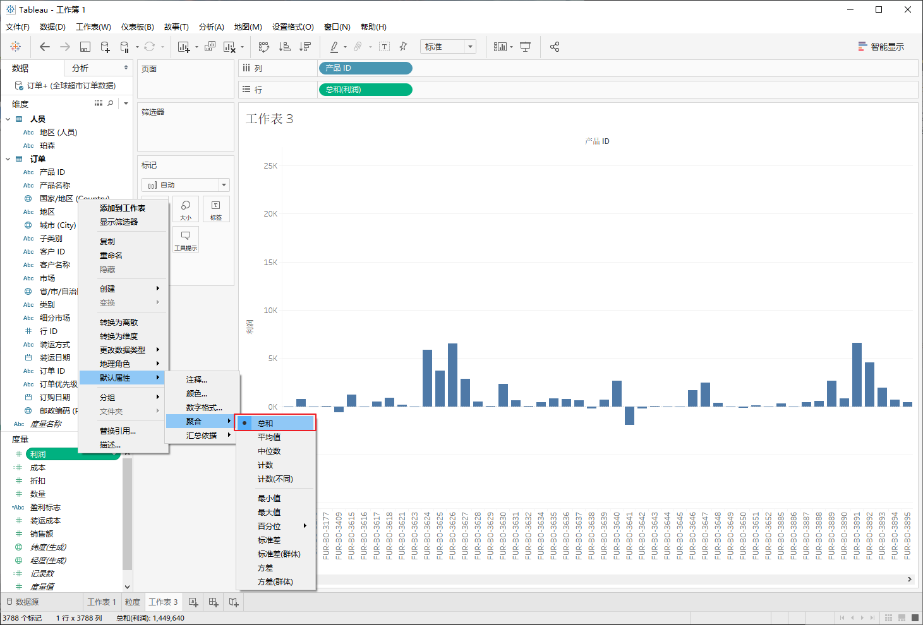This screenshot has width=923, height=625.
Task: Expand the 汇总依据 submenu
Action: pyautogui.click(x=203, y=435)
